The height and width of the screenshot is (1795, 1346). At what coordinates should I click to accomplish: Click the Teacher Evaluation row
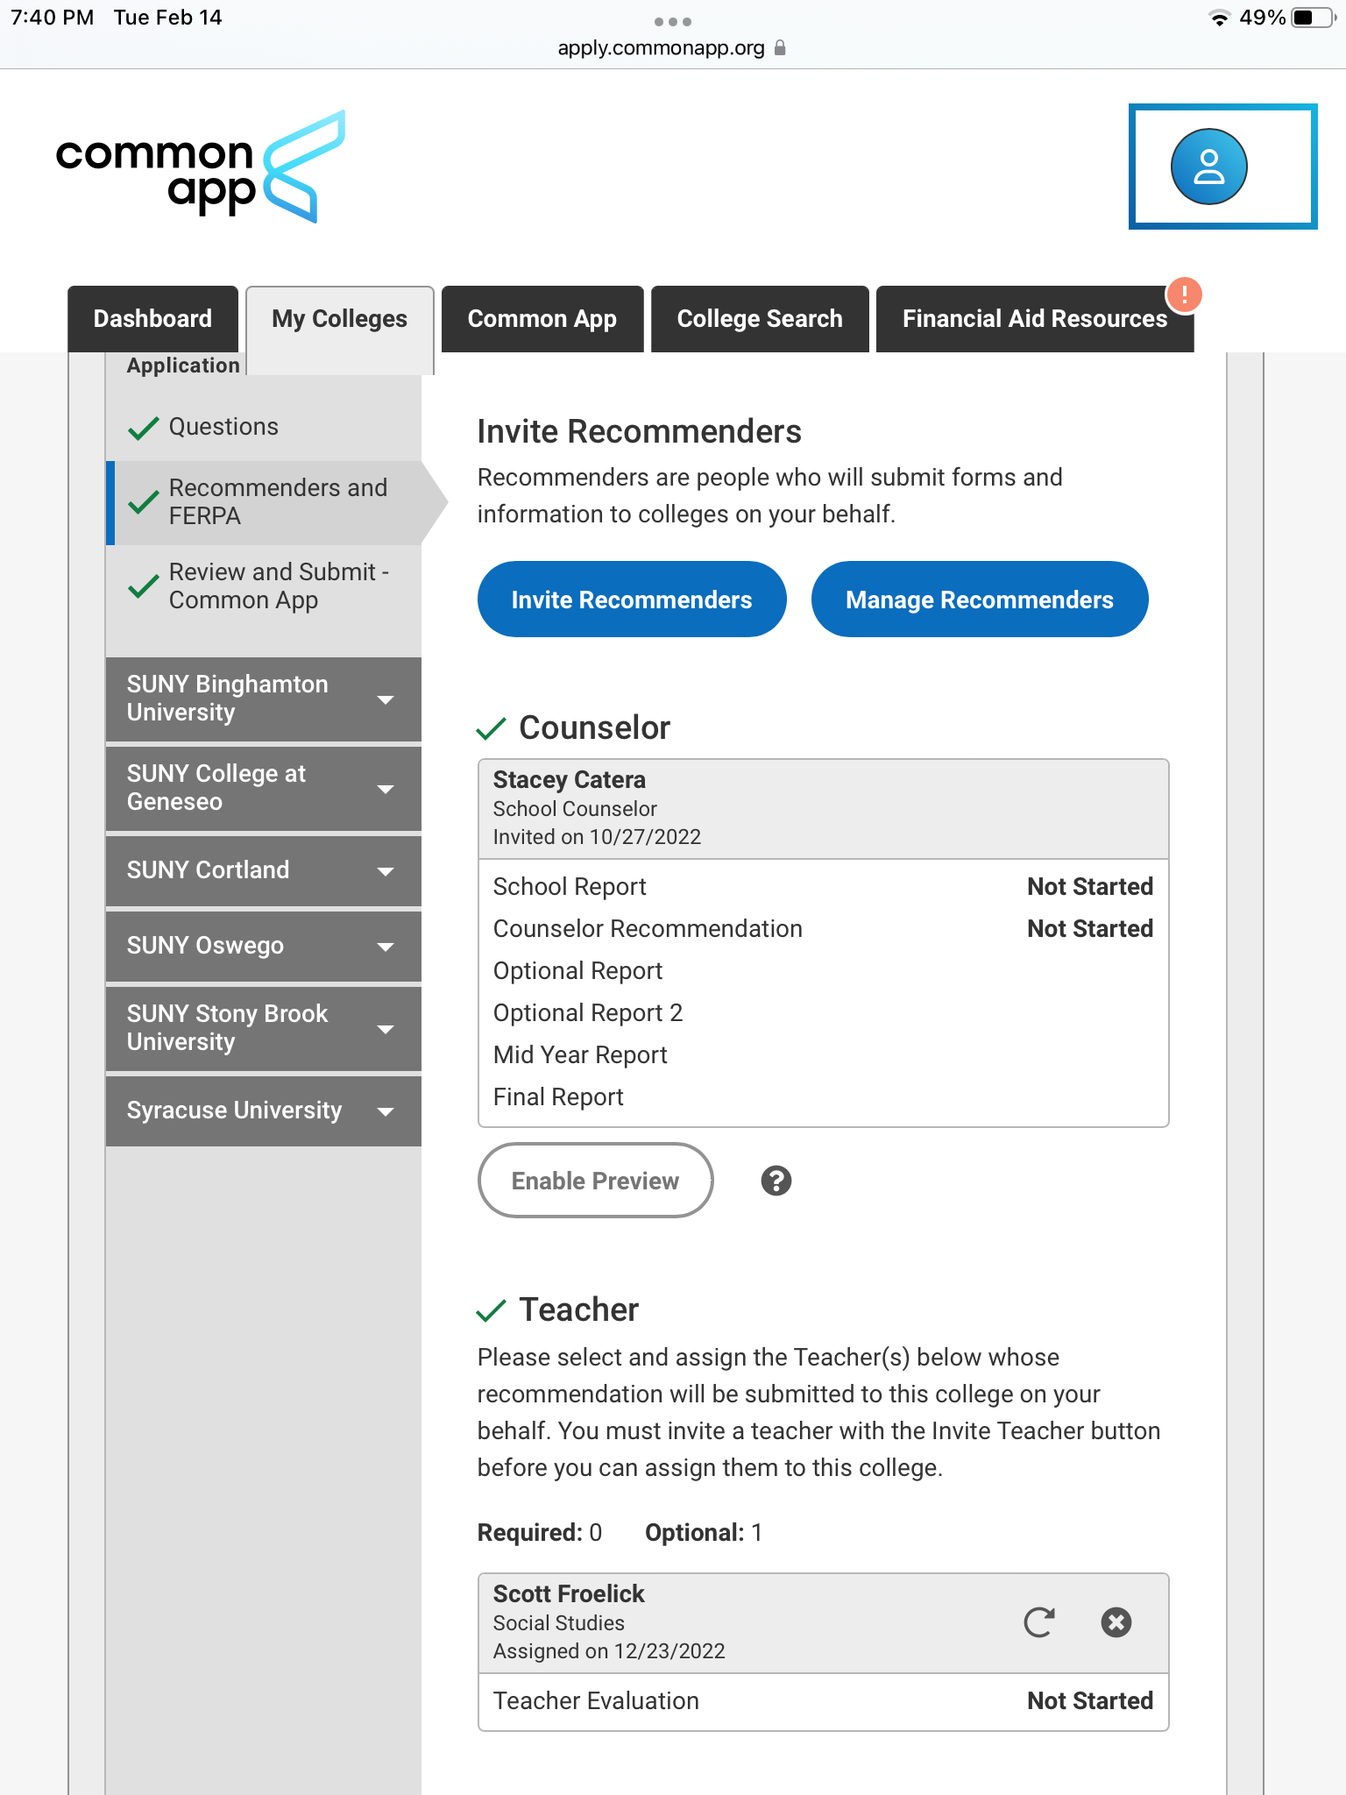coord(824,1701)
